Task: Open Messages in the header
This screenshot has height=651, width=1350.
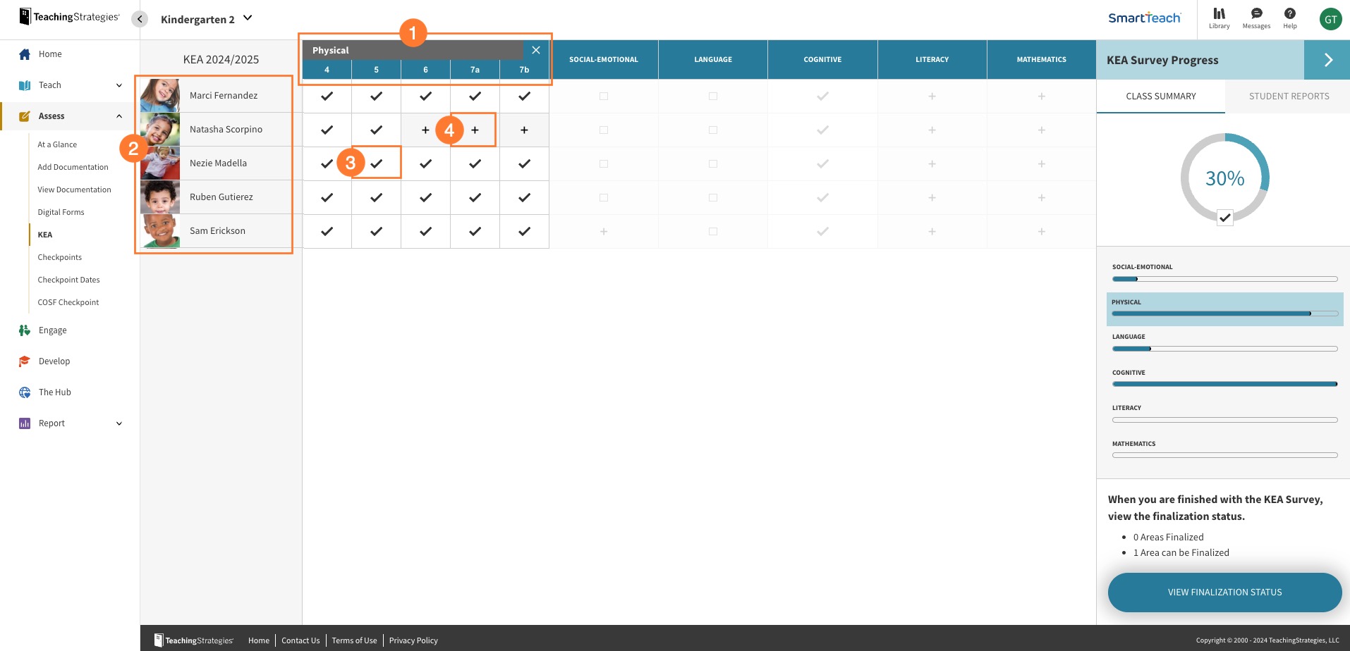Action: pos(1256,14)
